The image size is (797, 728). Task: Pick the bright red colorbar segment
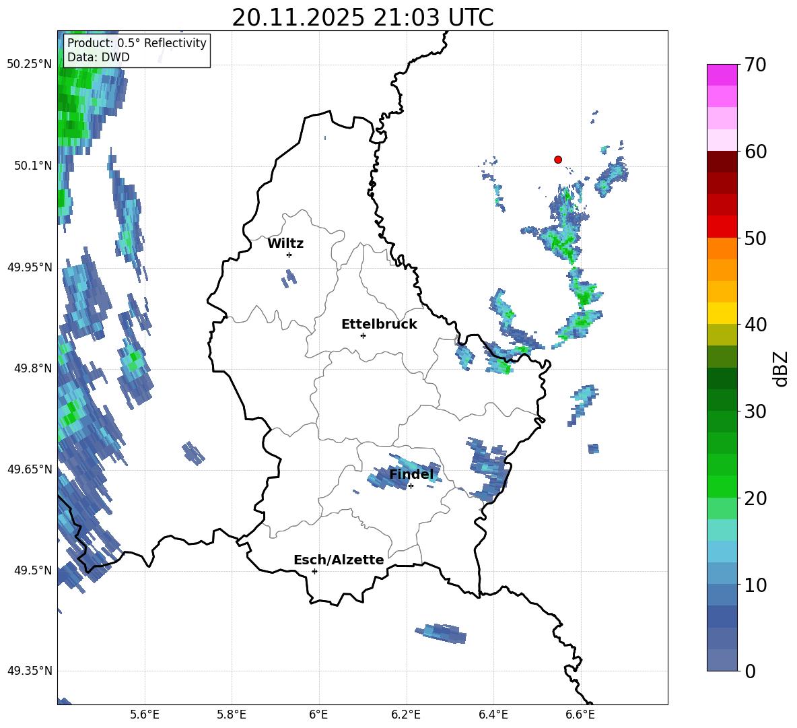coord(722,227)
